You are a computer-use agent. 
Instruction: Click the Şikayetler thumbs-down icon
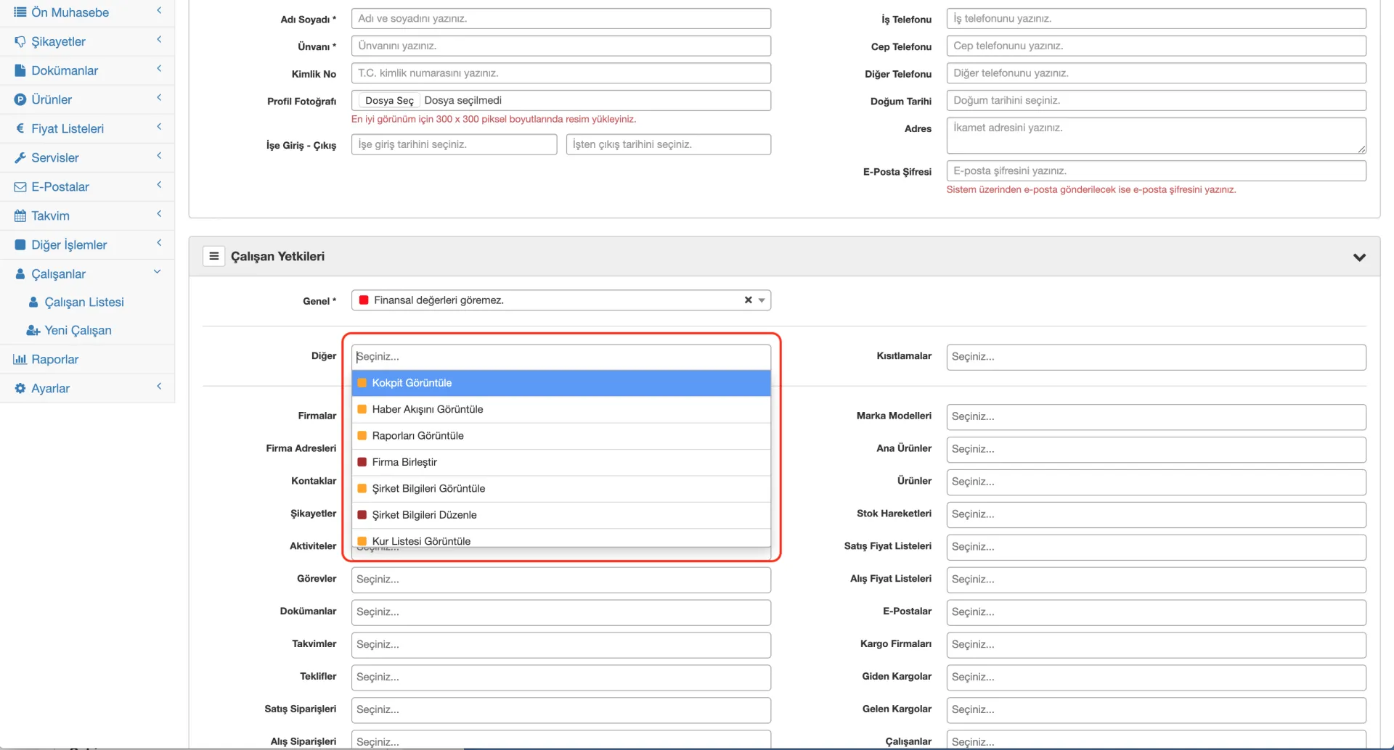20,41
